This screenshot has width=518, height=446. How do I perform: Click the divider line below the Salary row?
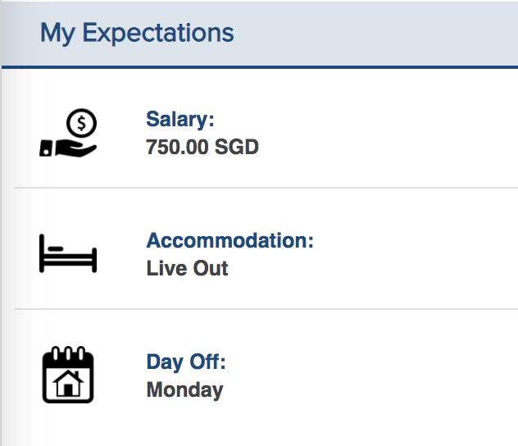[x=262, y=188]
